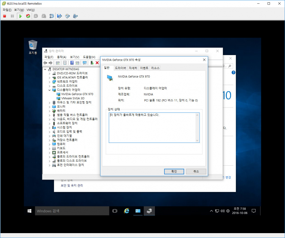Image resolution: width=285 pixels, height=238 pixels.
Task: Click the USB settings icon in RemoteBox toolbar
Action: [x=75, y=16]
